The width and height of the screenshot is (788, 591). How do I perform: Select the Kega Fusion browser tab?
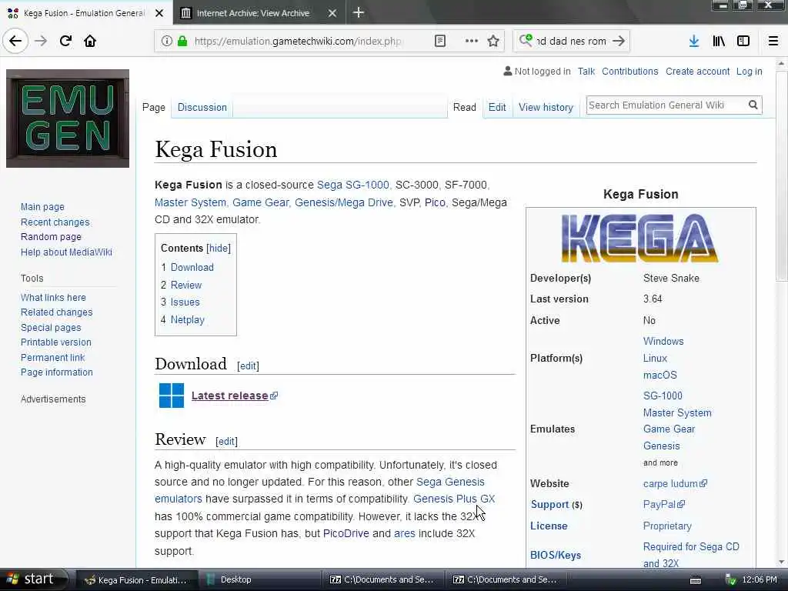click(x=85, y=13)
